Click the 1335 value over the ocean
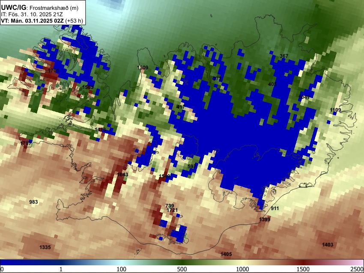Screen dimensions: 364x273 [45, 247]
